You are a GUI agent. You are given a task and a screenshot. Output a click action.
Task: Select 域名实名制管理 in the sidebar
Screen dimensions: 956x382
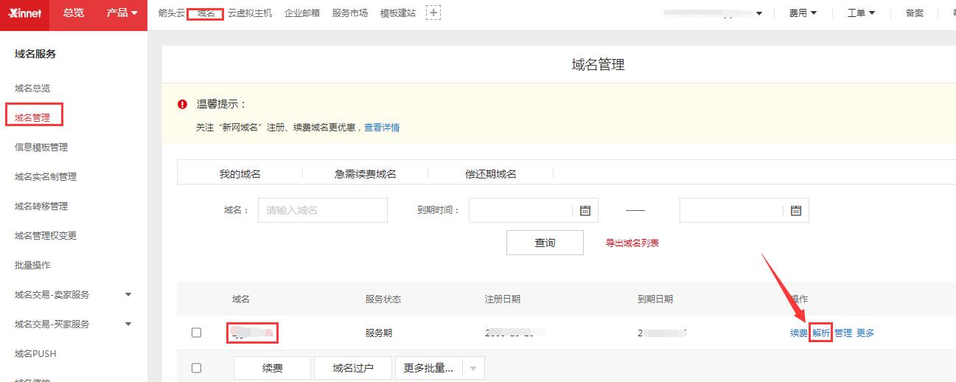coord(46,176)
